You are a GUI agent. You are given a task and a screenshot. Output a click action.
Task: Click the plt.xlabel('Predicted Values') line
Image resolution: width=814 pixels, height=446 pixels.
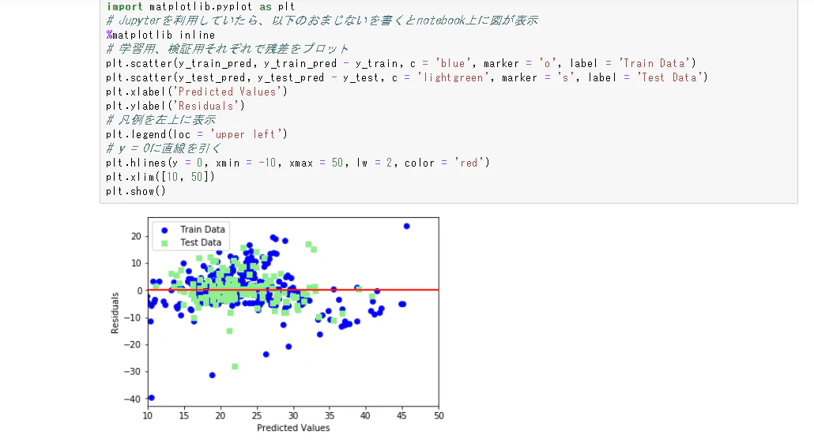click(197, 92)
